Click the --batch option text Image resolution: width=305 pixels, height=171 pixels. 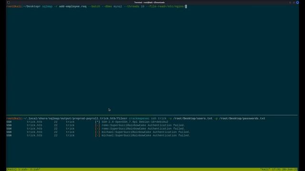(94, 6)
